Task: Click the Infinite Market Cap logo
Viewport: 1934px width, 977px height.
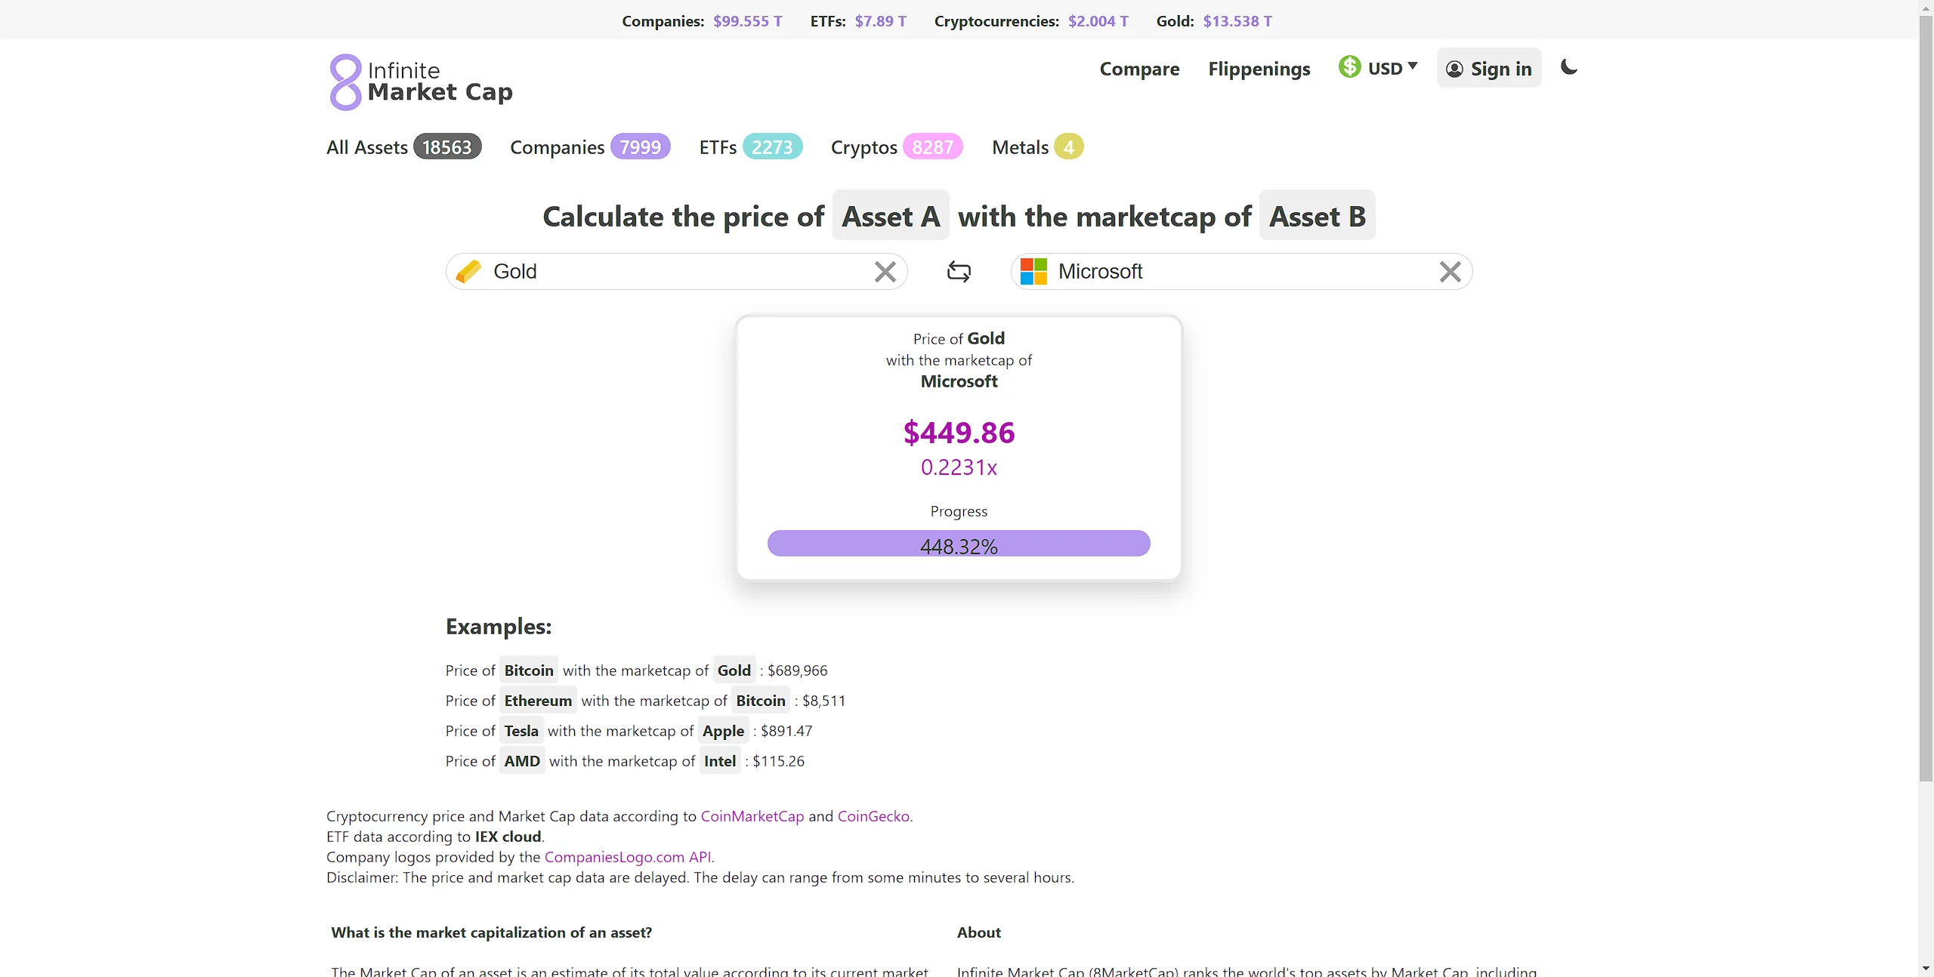Action: coord(420,82)
